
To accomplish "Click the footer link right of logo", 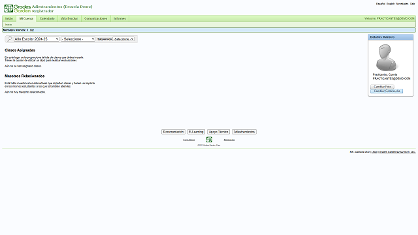I will (229, 140).
